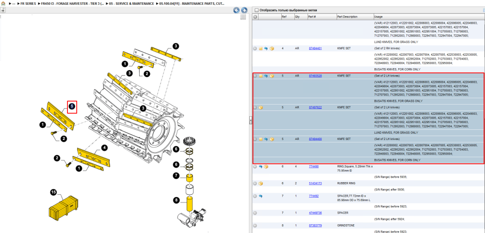Select the gray circle for part 87383779
The height and width of the screenshot is (233, 485).
point(255,226)
